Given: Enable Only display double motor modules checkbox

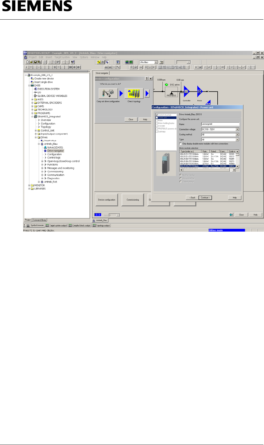Looking at the screenshot, I should [181, 143].
